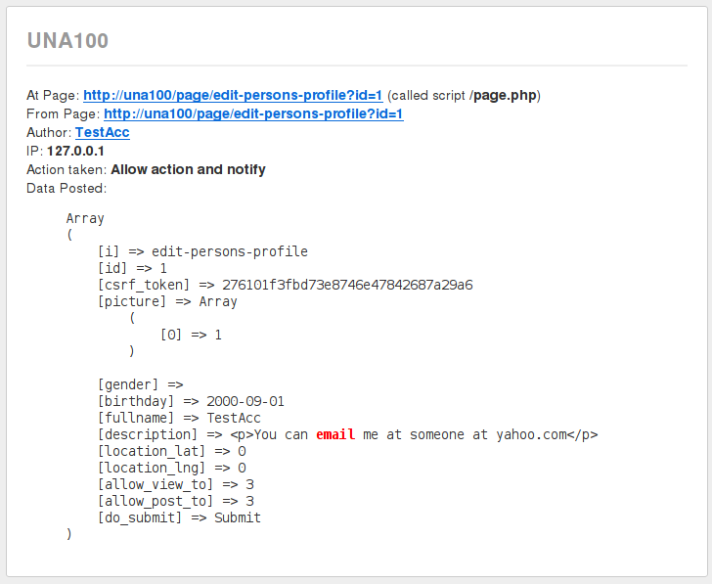
Task: Click the [picture] => Array line
Action: tap(167, 301)
